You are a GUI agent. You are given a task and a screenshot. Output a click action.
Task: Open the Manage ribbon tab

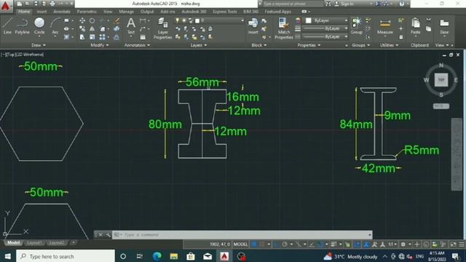coord(126,12)
